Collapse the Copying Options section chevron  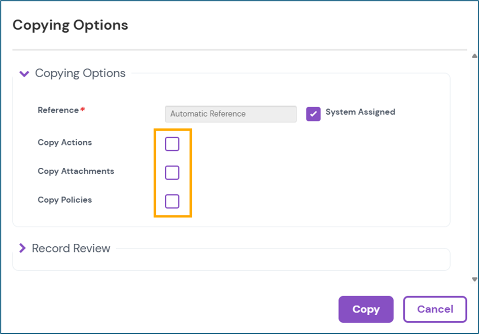pyautogui.click(x=24, y=74)
